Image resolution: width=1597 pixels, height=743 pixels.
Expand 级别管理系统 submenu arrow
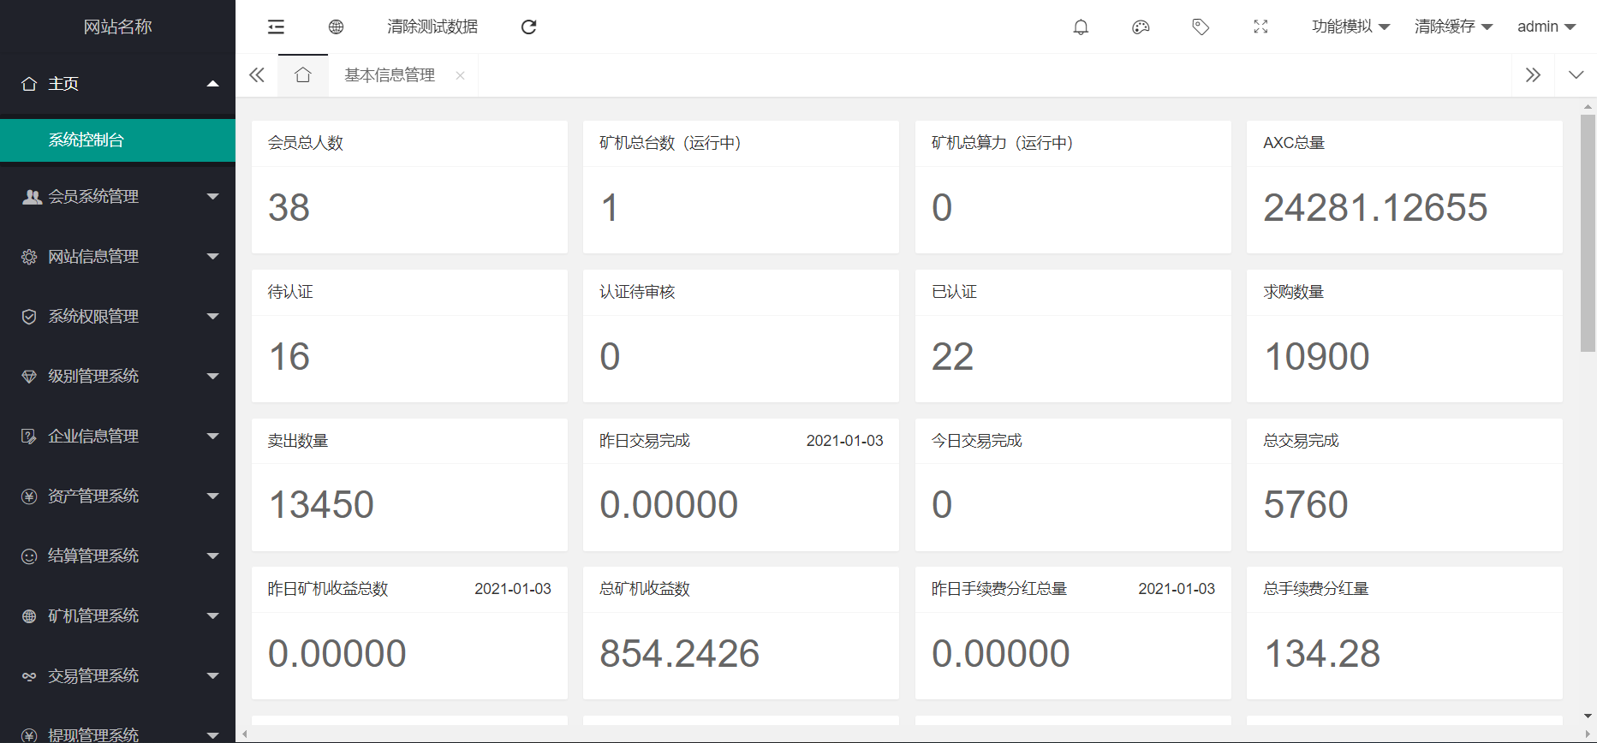[213, 377]
